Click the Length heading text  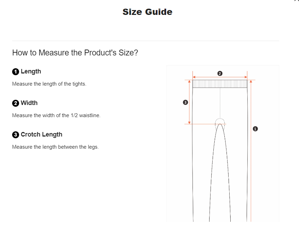click(31, 71)
